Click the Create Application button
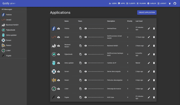This screenshot has height=105, width=180. point(147,12)
